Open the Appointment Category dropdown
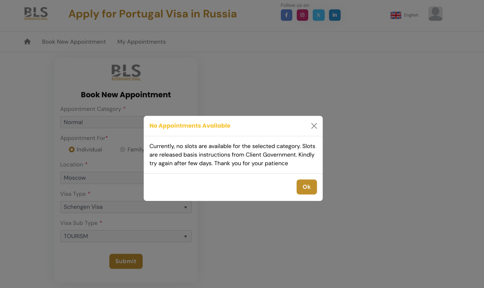 pos(102,122)
